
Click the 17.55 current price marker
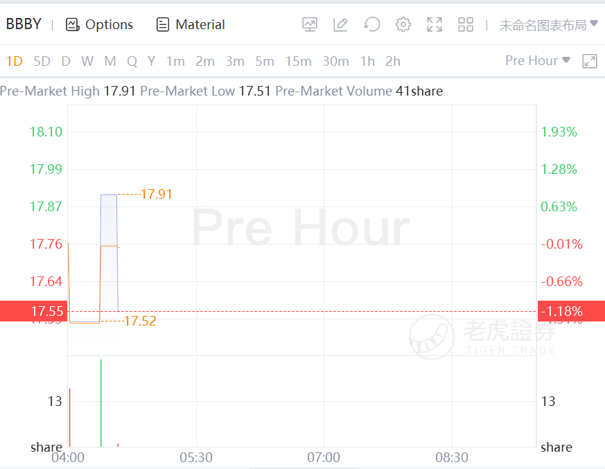(x=34, y=312)
